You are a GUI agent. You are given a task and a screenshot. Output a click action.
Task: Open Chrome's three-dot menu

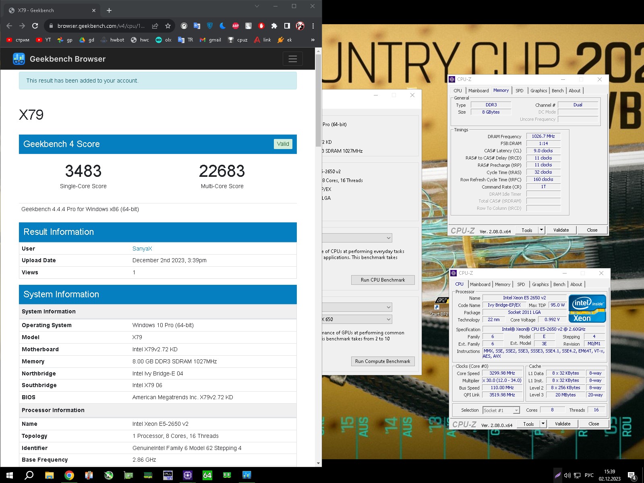[x=313, y=26]
